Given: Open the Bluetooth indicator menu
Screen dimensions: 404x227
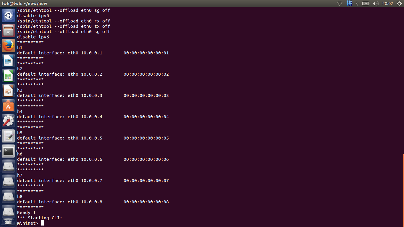Looking at the screenshot, I should click(x=357, y=4).
